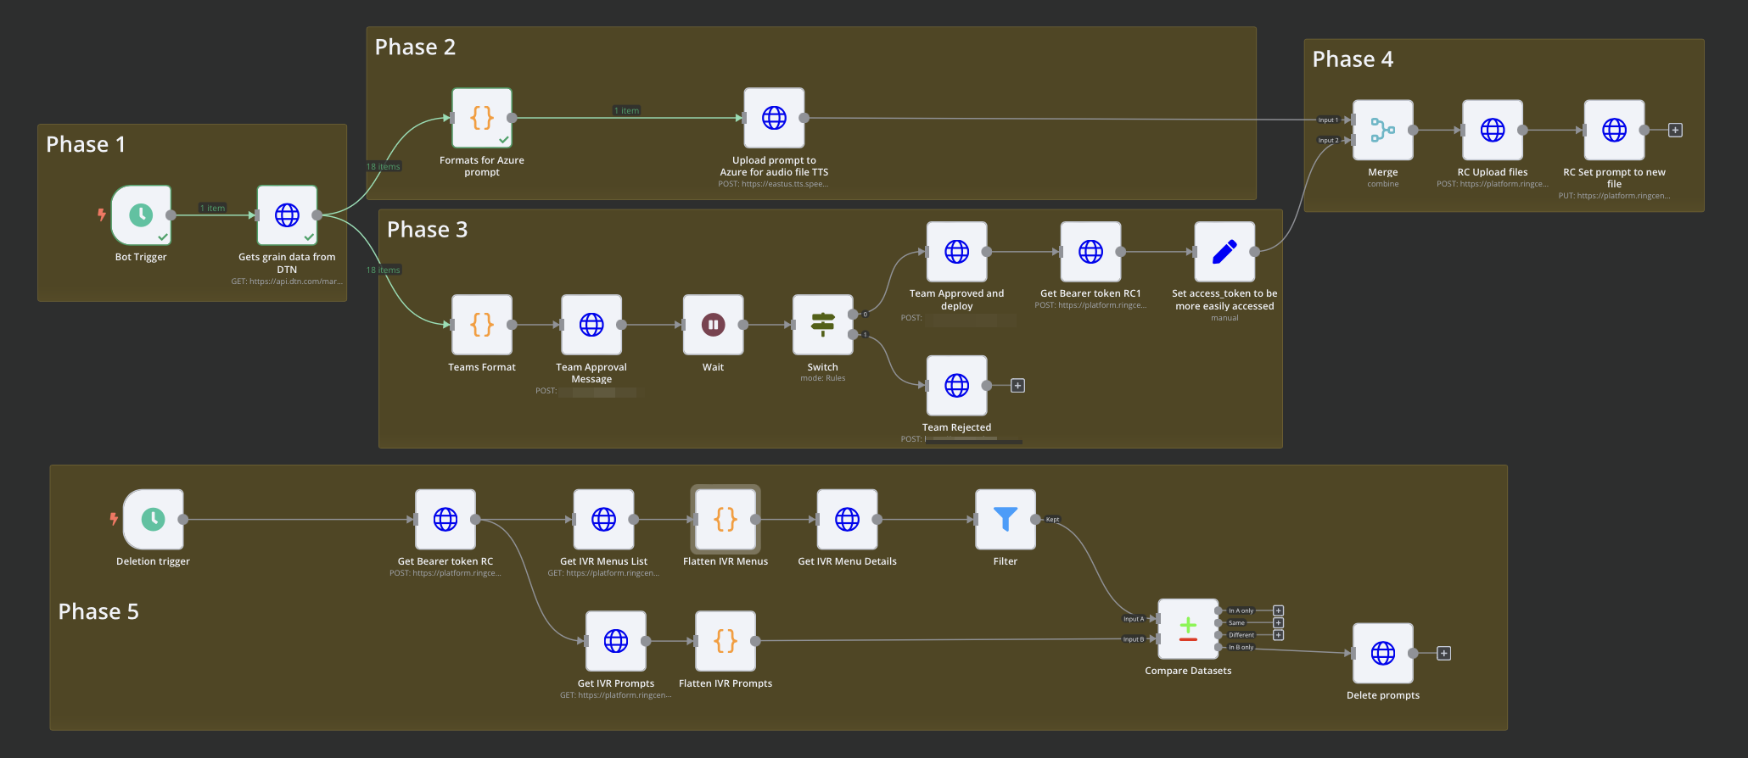1748x758 pixels.
Task: Open Get IVR Menu Details node
Action: 847,520
